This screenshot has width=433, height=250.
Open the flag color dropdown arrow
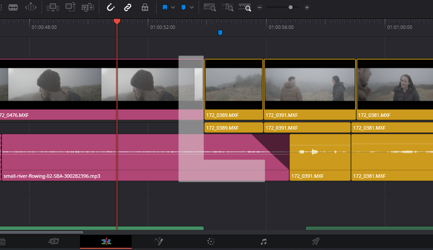coord(173,7)
